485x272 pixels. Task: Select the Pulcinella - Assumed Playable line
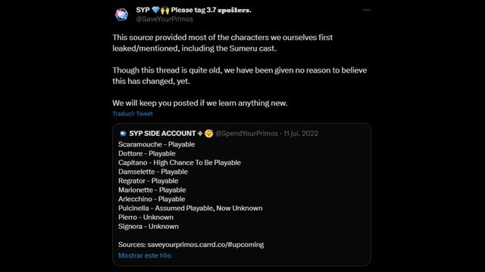[x=190, y=209]
